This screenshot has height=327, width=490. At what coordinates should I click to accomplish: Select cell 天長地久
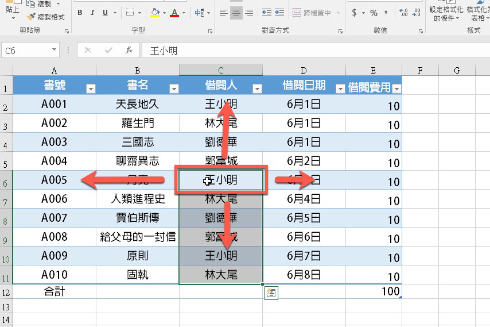pyautogui.click(x=138, y=104)
